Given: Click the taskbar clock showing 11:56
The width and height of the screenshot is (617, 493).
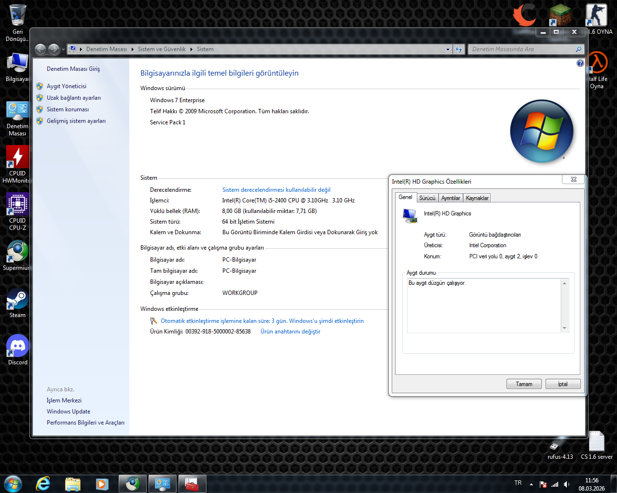Looking at the screenshot, I should point(592,484).
